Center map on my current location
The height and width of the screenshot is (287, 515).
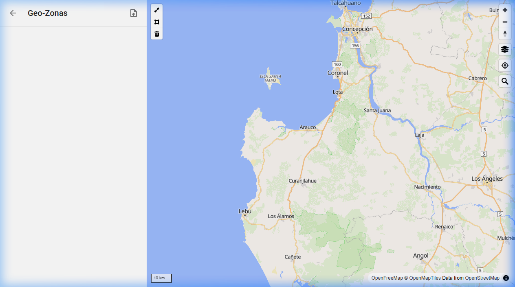[505, 65]
